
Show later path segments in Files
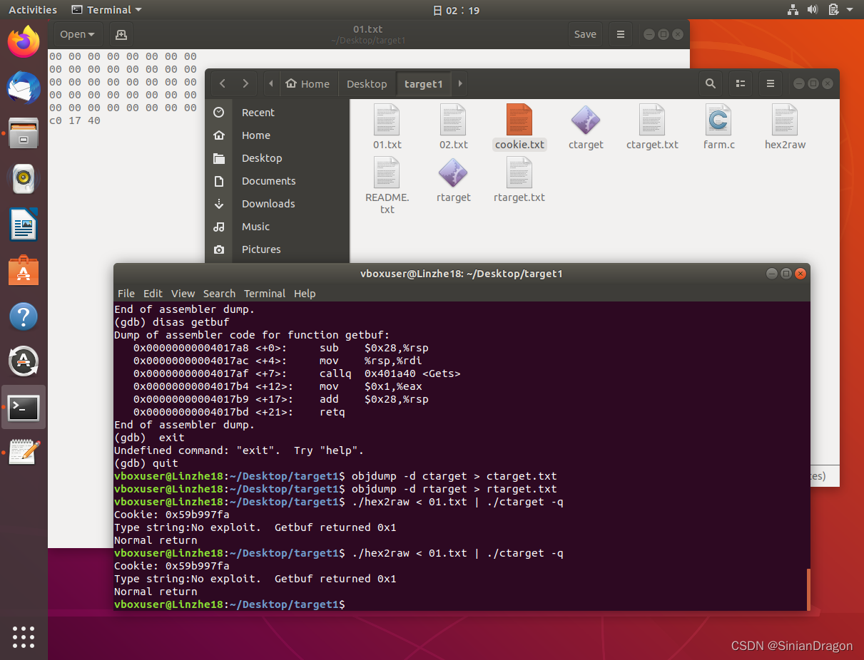coord(460,83)
